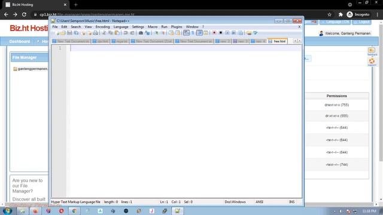Open the Settings menu
This screenshot has height=215, width=383.
coord(138,27)
